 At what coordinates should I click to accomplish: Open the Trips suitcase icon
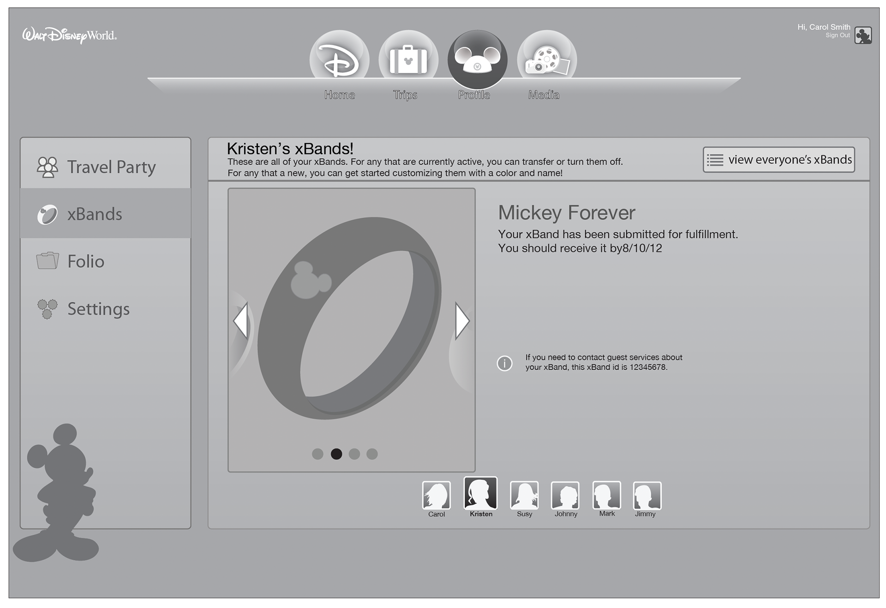tap(408, 60)
